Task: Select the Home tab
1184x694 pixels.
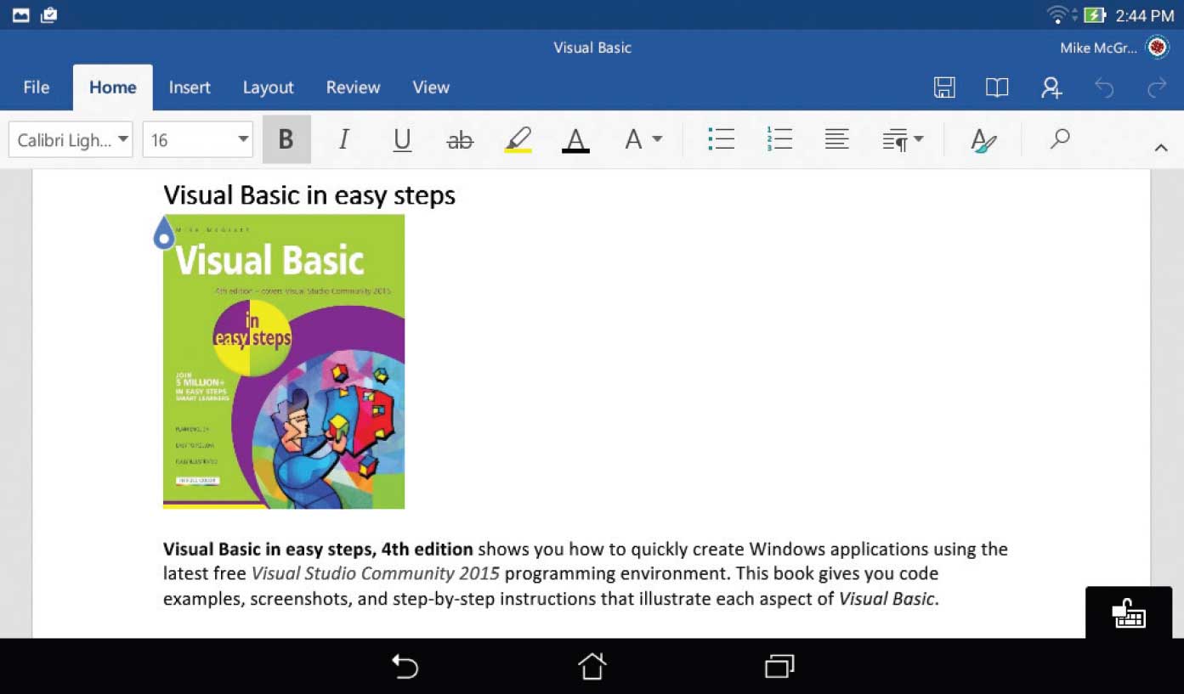Action: [112, 87]
